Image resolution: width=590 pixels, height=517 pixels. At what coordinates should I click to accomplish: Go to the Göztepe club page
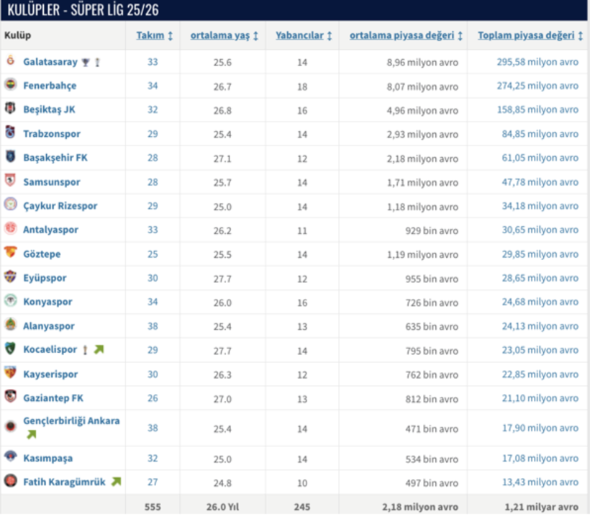[42, 254]
